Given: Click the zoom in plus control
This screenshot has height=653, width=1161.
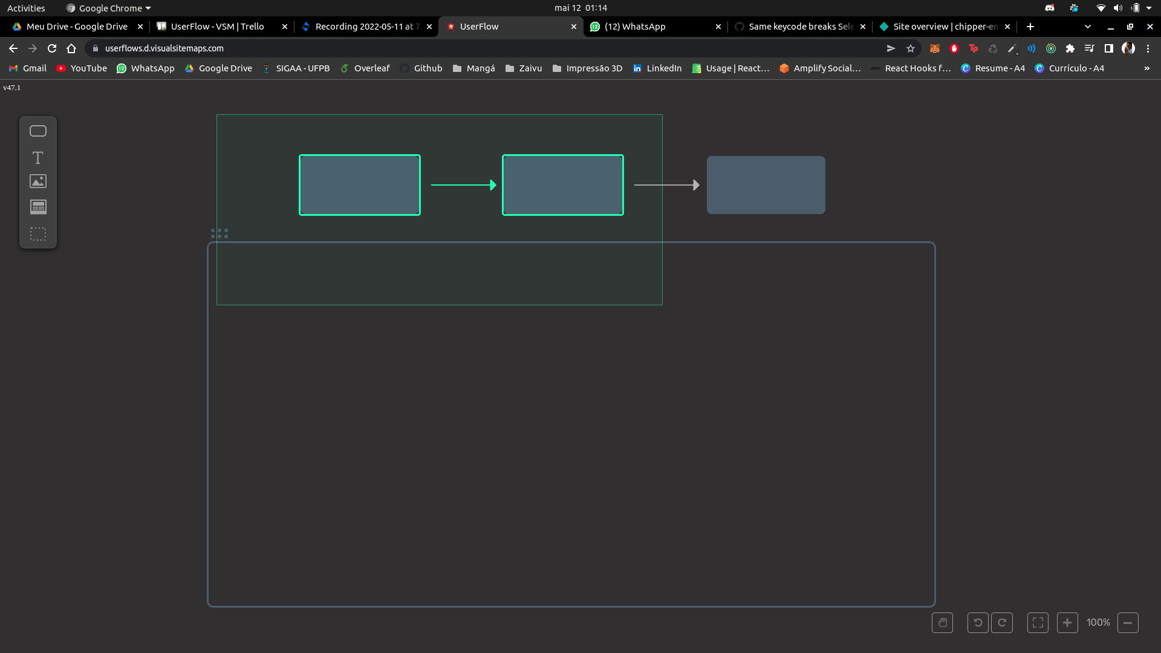Looking at the screenshot, I should (1067, 622).
